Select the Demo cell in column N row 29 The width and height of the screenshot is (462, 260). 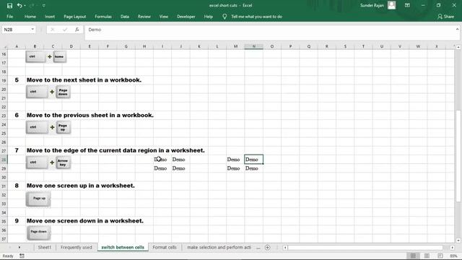(x=253, y=168)
